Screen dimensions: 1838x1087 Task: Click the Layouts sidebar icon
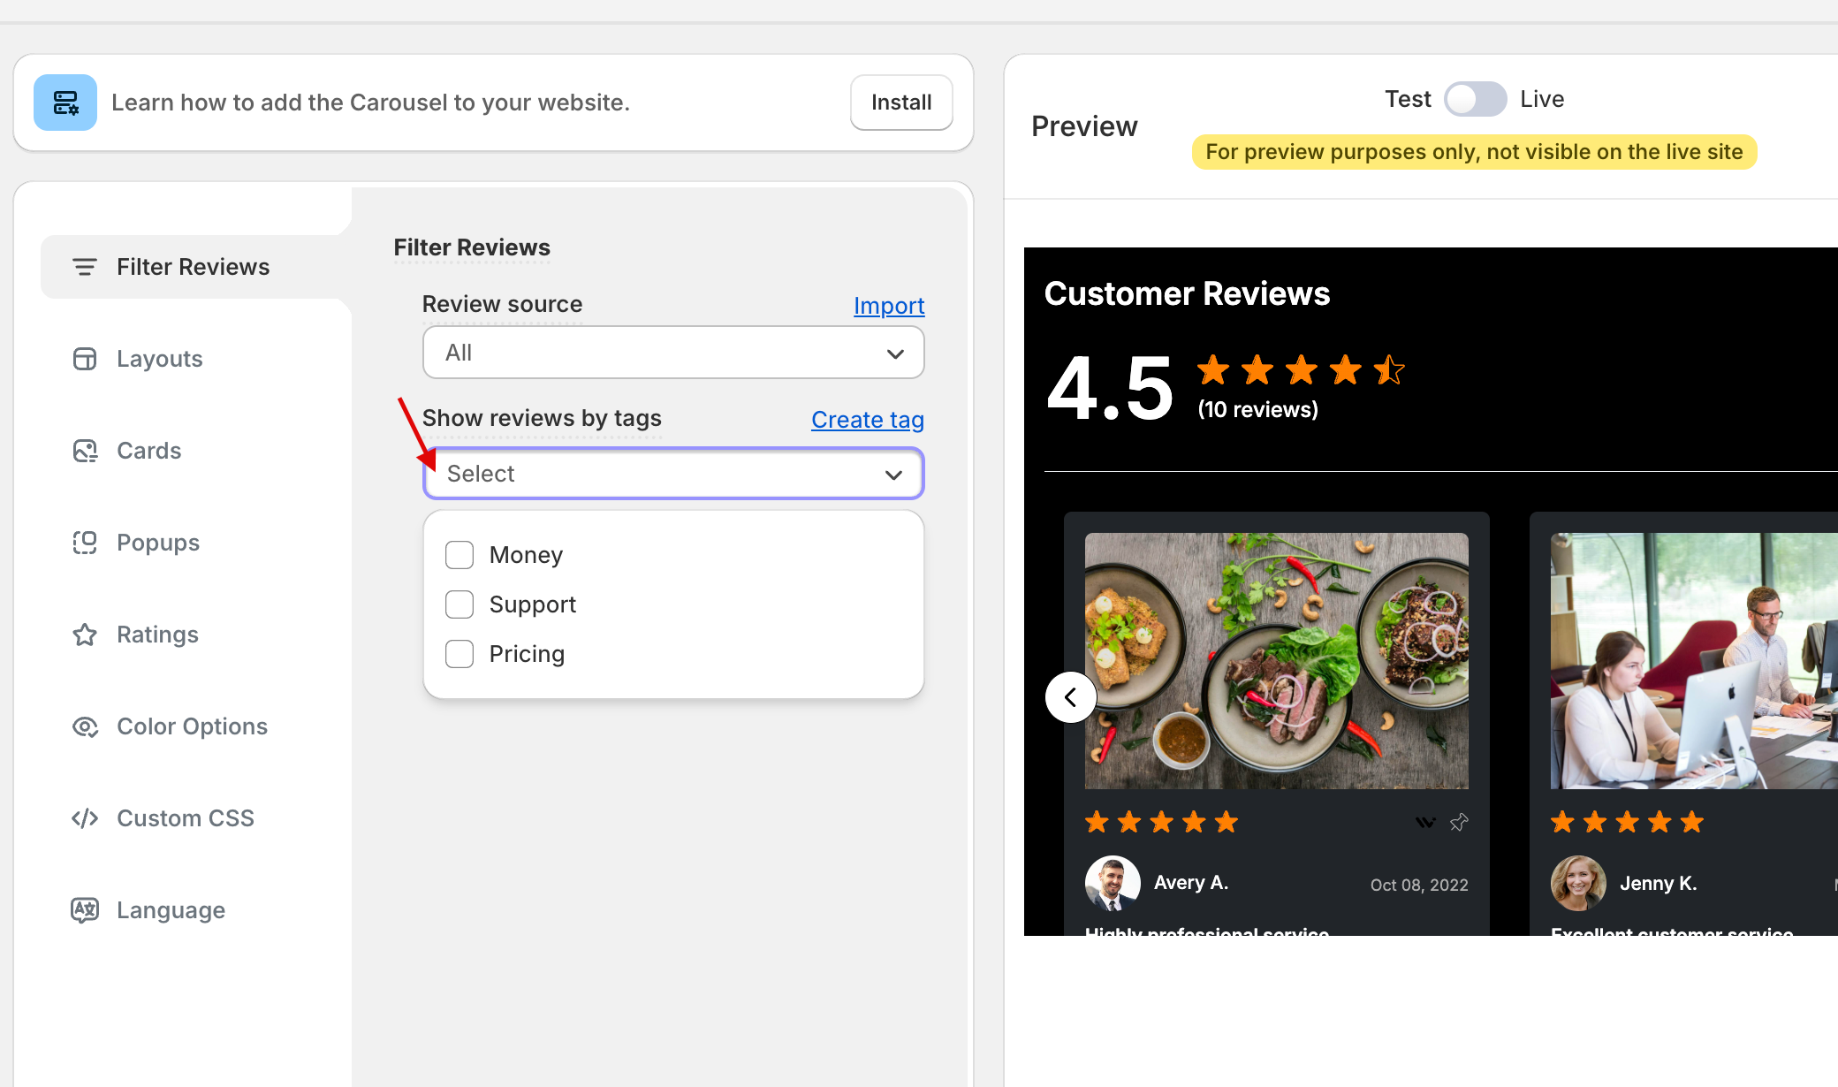coord(85,359)
